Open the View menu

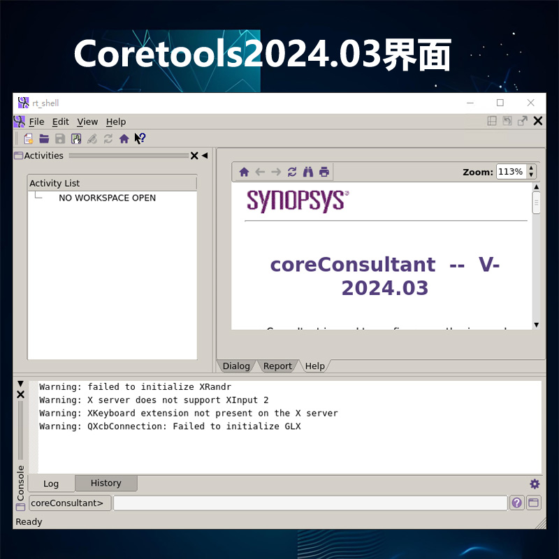coord(87,122)
